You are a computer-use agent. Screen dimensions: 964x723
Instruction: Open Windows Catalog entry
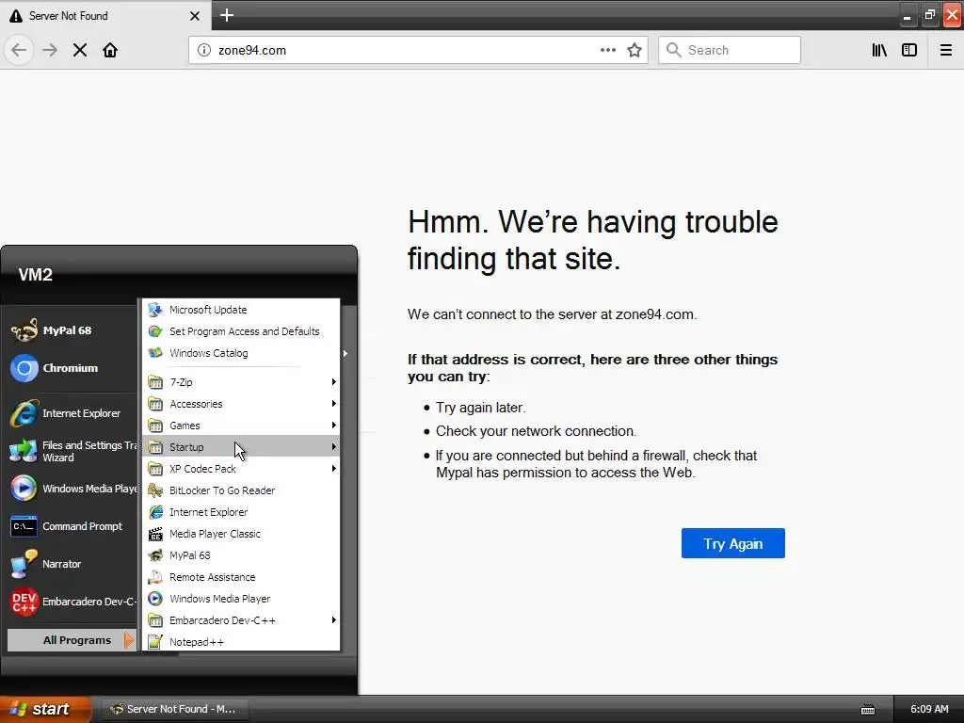click(241, 353)
